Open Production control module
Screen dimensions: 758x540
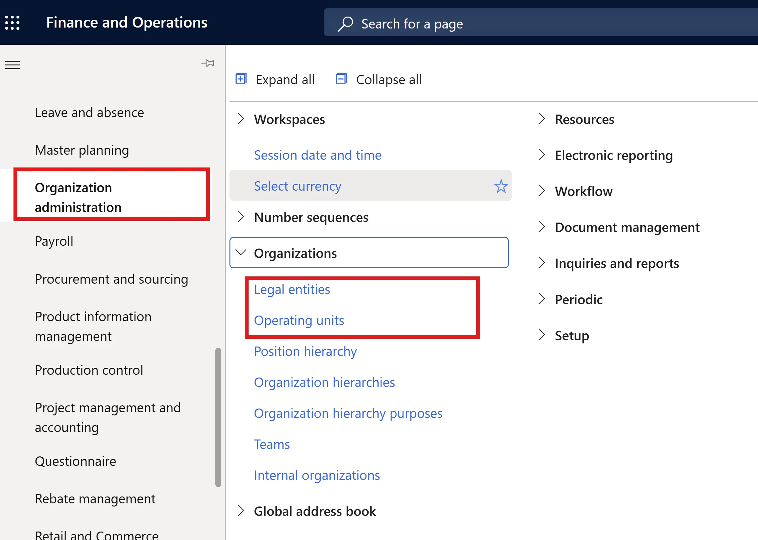89,370
